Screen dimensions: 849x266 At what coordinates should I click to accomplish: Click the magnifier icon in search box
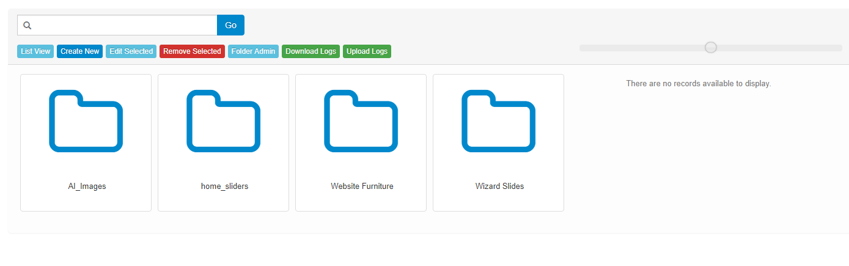click(x=27, y=26)
